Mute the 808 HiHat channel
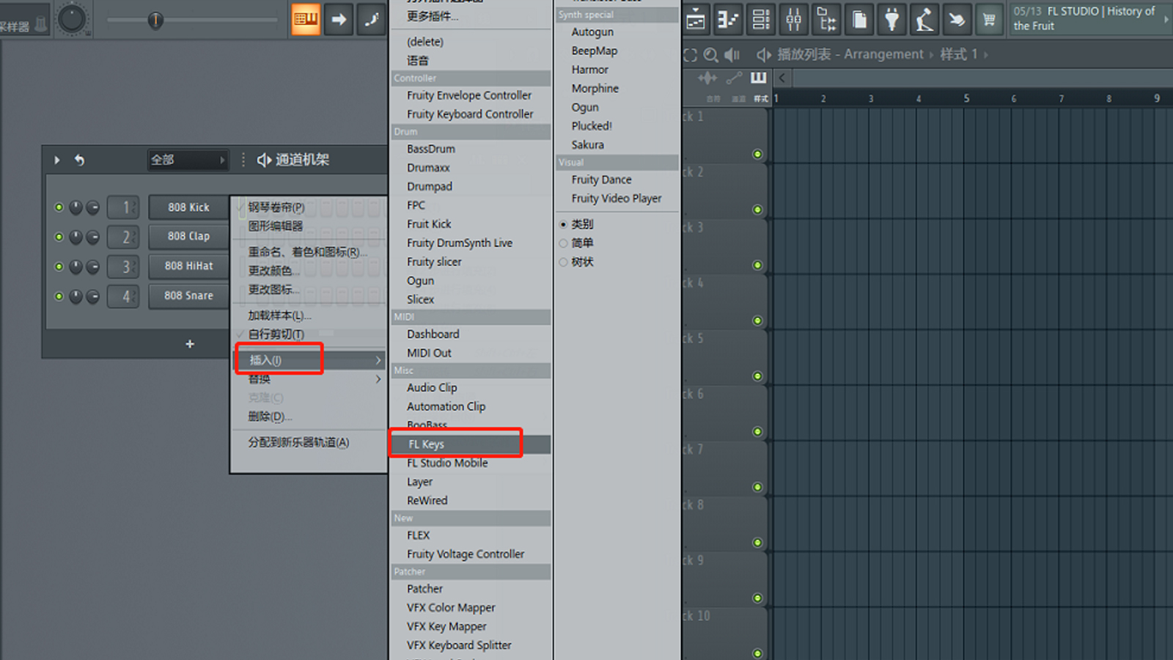The image size is (1173, 660). point(59,266)
